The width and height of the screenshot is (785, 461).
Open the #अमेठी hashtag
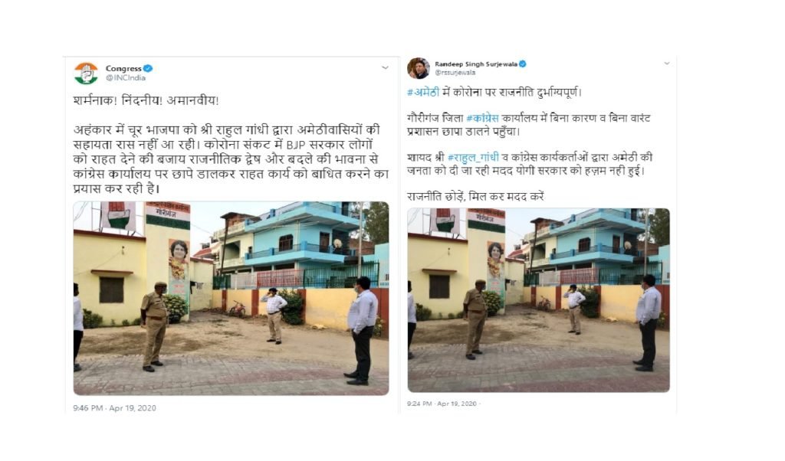[423, 93]
